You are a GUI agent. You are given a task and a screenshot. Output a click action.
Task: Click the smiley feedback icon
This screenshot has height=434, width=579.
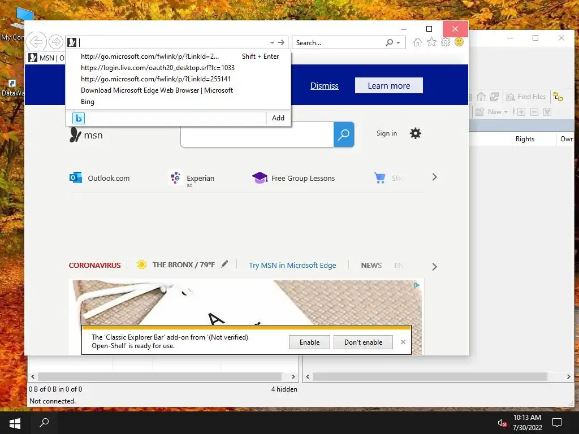(459, 42)
